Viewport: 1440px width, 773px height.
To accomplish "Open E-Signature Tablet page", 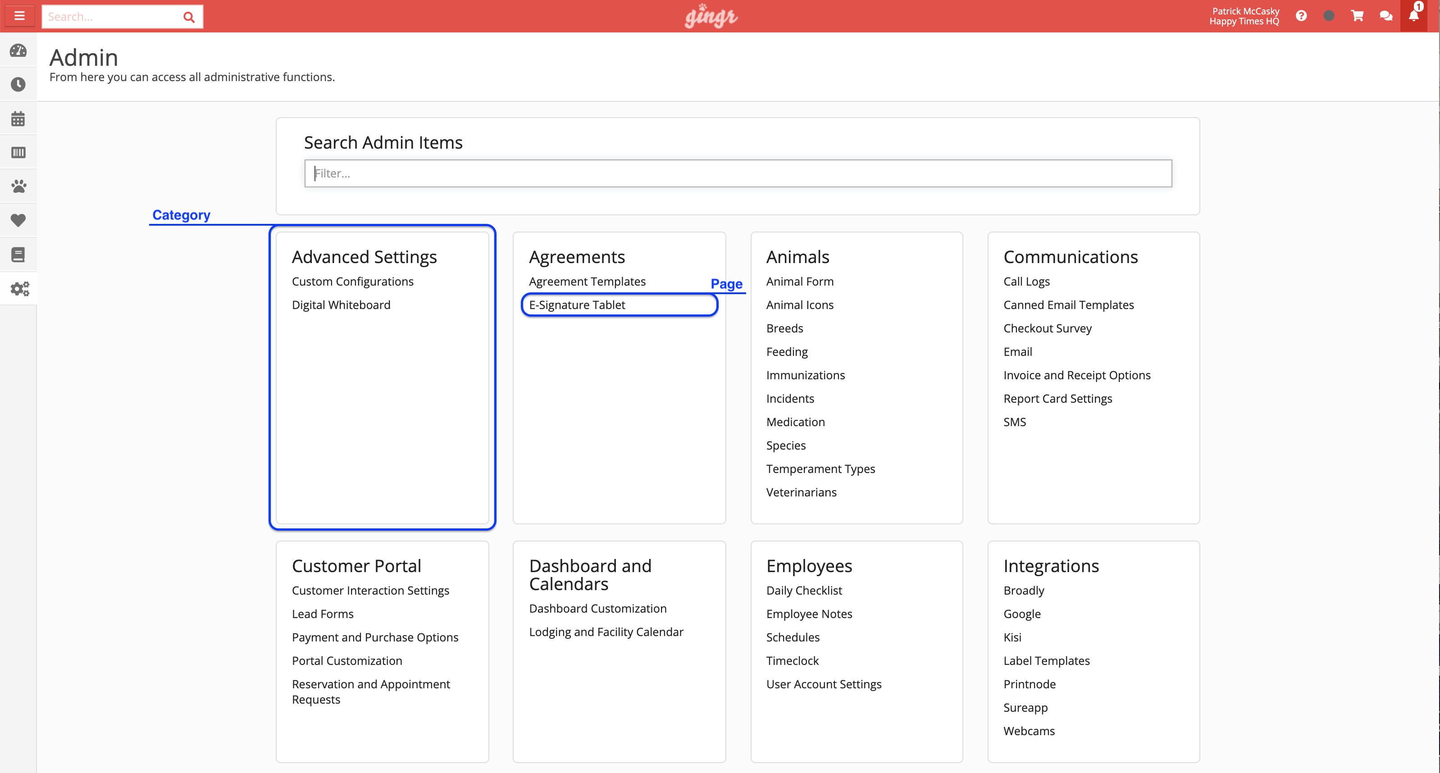I will click(x=578, y=305).
